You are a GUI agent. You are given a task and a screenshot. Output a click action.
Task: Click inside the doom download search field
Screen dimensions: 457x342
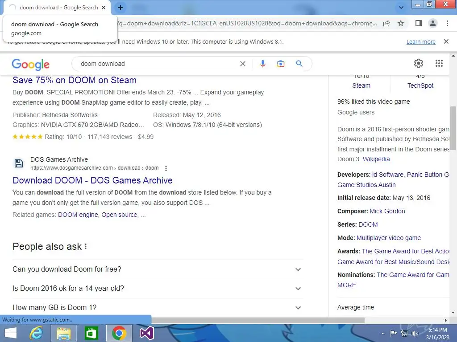[x=158, y=64]
